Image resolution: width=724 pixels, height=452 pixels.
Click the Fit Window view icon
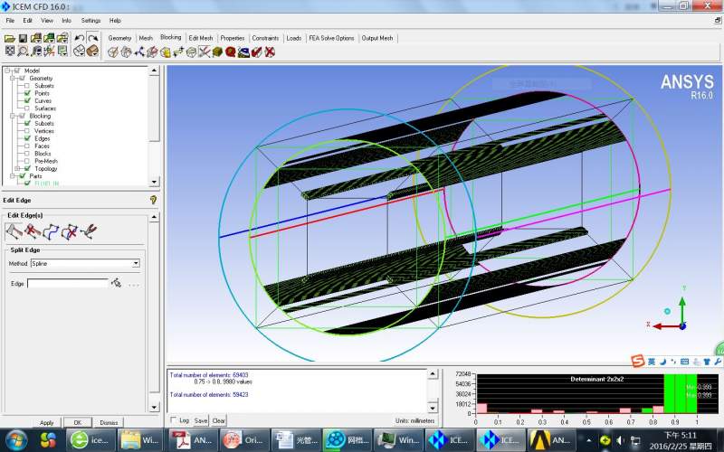pyautogui.click(x=9, y=51)
